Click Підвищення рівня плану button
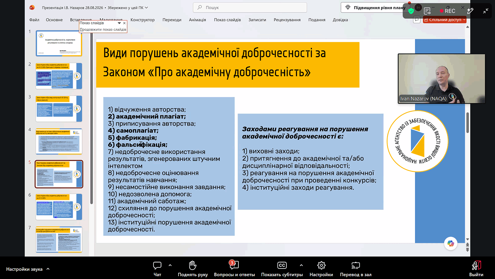Screen dimensions: 495x279 tap(375, 8)
